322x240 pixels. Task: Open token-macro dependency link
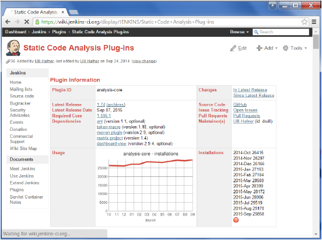coord(108,127)
